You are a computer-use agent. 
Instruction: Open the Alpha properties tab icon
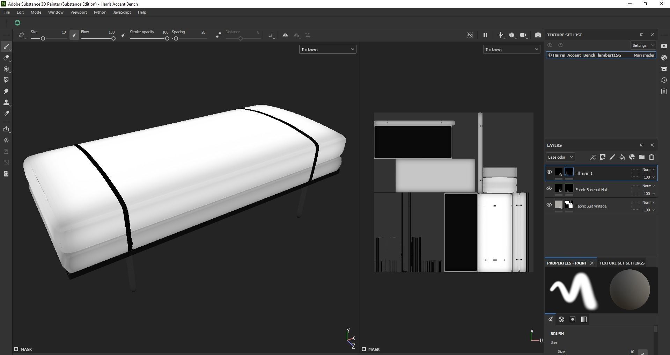tap(561, 319)
